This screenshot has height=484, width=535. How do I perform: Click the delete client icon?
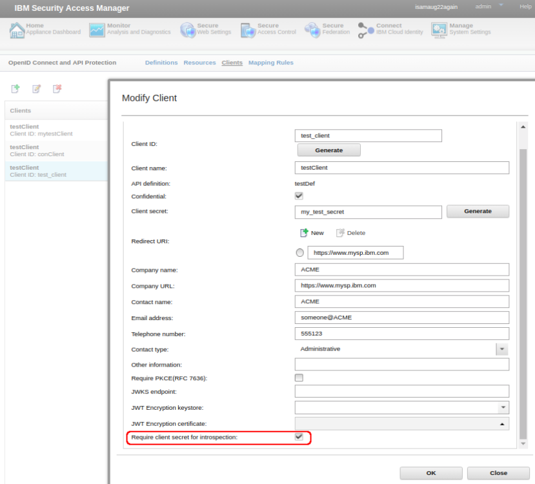(57, 88)
